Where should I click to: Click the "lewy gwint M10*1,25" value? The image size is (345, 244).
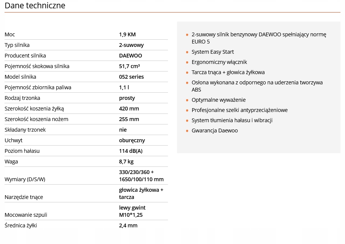(x=132, y=211)
